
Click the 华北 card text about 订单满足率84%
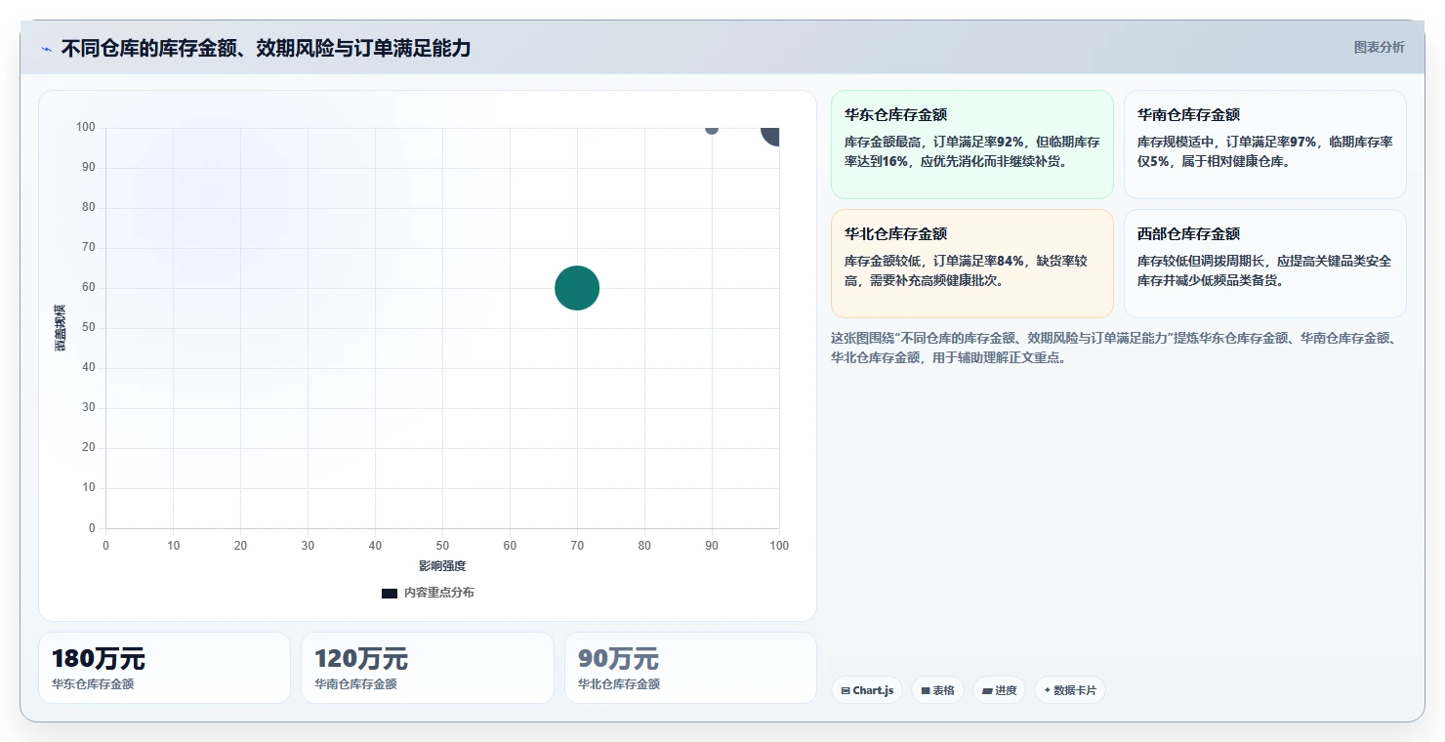click(967, 270)
